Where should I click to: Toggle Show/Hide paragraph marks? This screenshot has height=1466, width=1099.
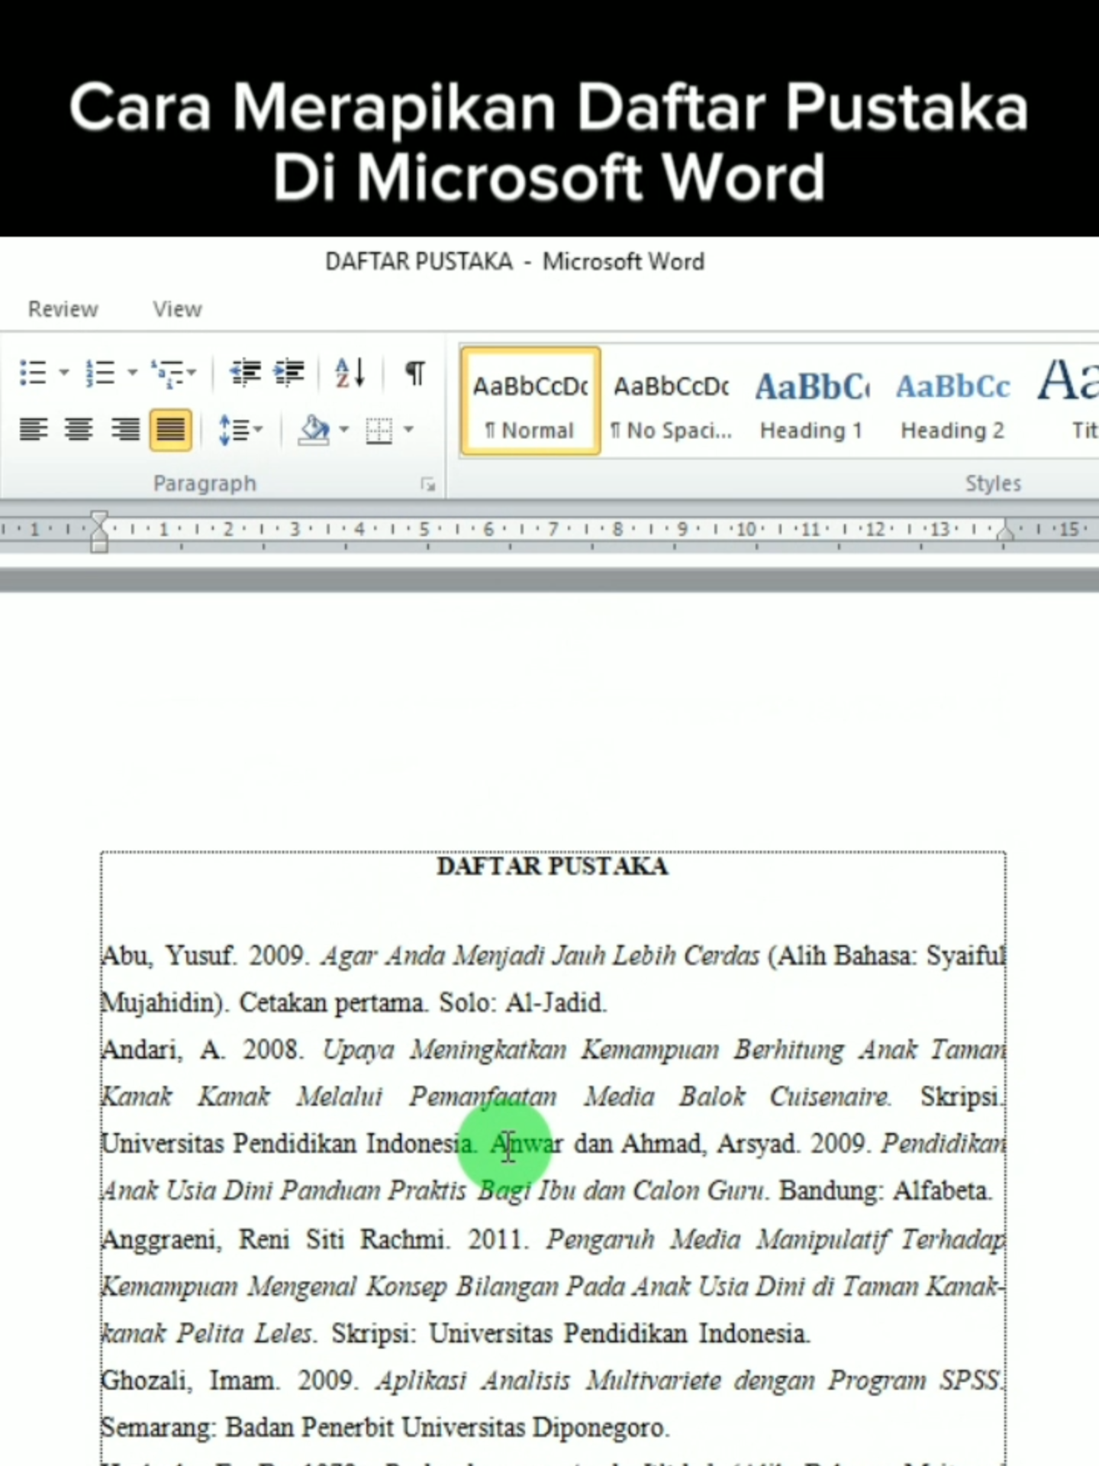[x=414, y=373]
